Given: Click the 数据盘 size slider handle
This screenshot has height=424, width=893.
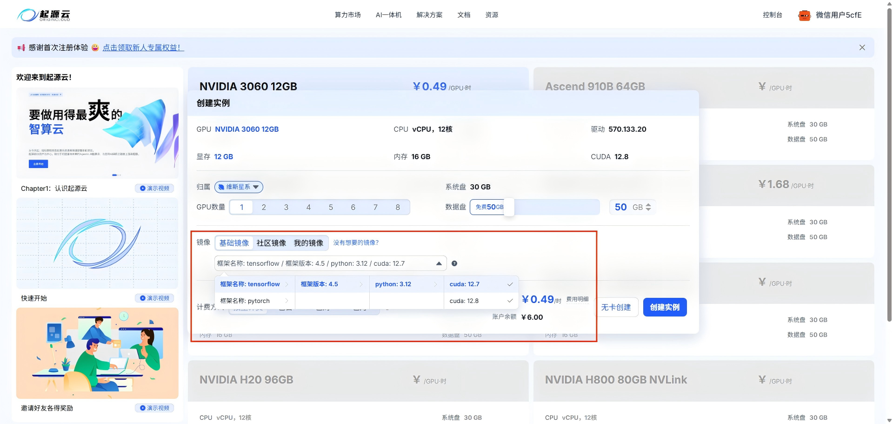Looking at the screenshot, I should 509,207.
